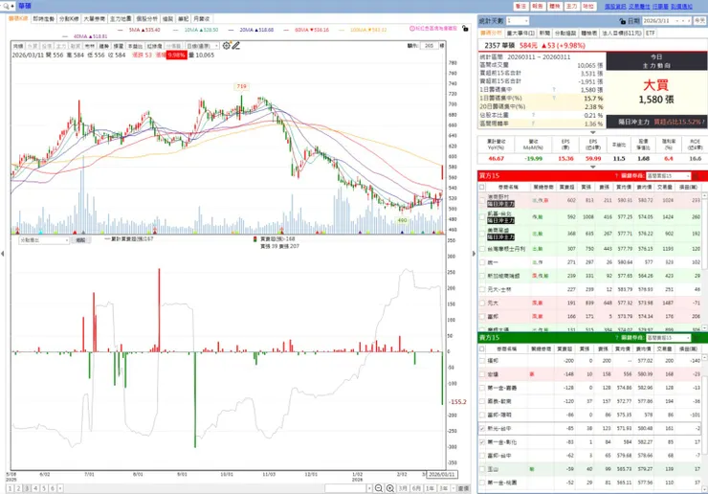Open dropdown next to the 3年 range button

454,488
